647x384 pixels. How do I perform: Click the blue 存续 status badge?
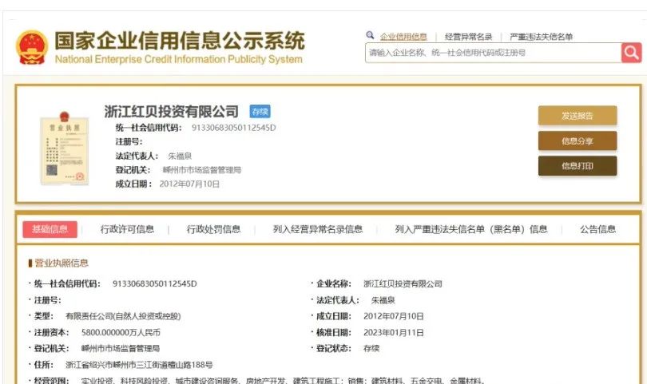point(260,112)
